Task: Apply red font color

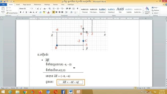Action: (48, 12)
